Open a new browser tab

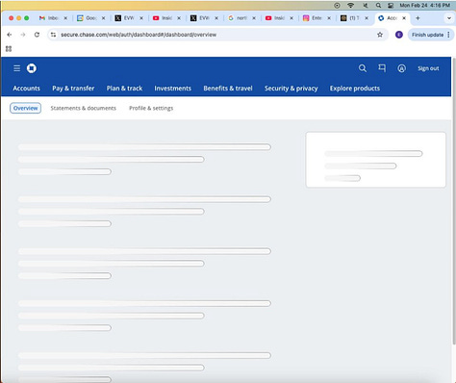pos(418,18)
